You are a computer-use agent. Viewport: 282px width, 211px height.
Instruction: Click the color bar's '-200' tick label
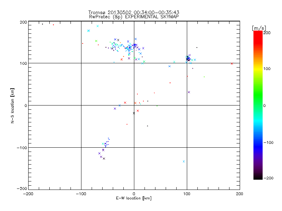tap(268, 178)
